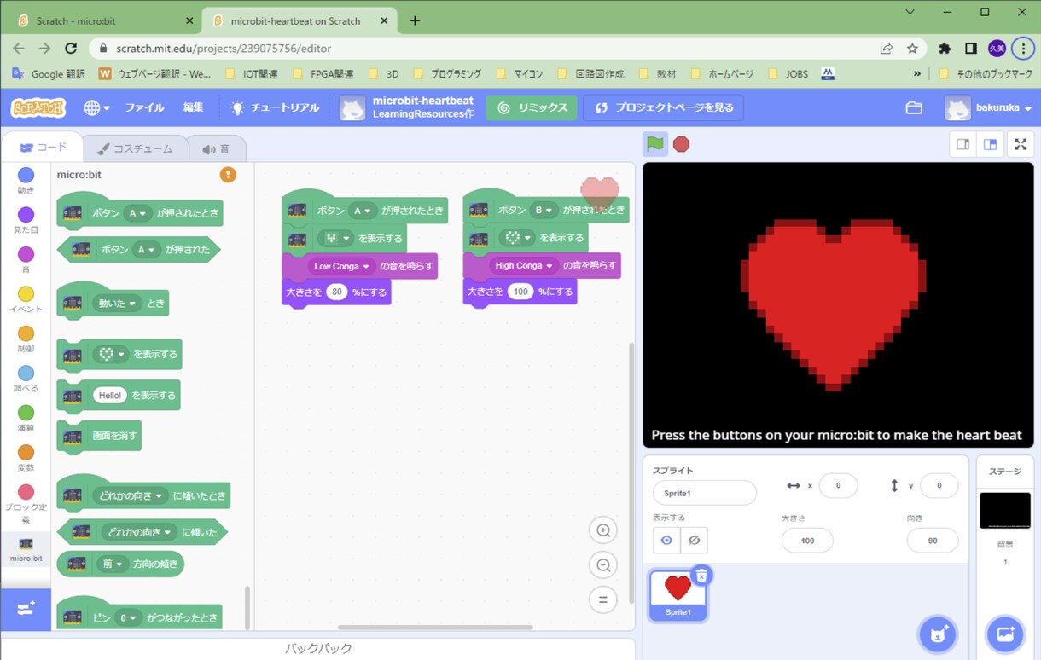The image size is (1041, 660).
Task: Zoom in on the code workspace
Action: [603, 530]
